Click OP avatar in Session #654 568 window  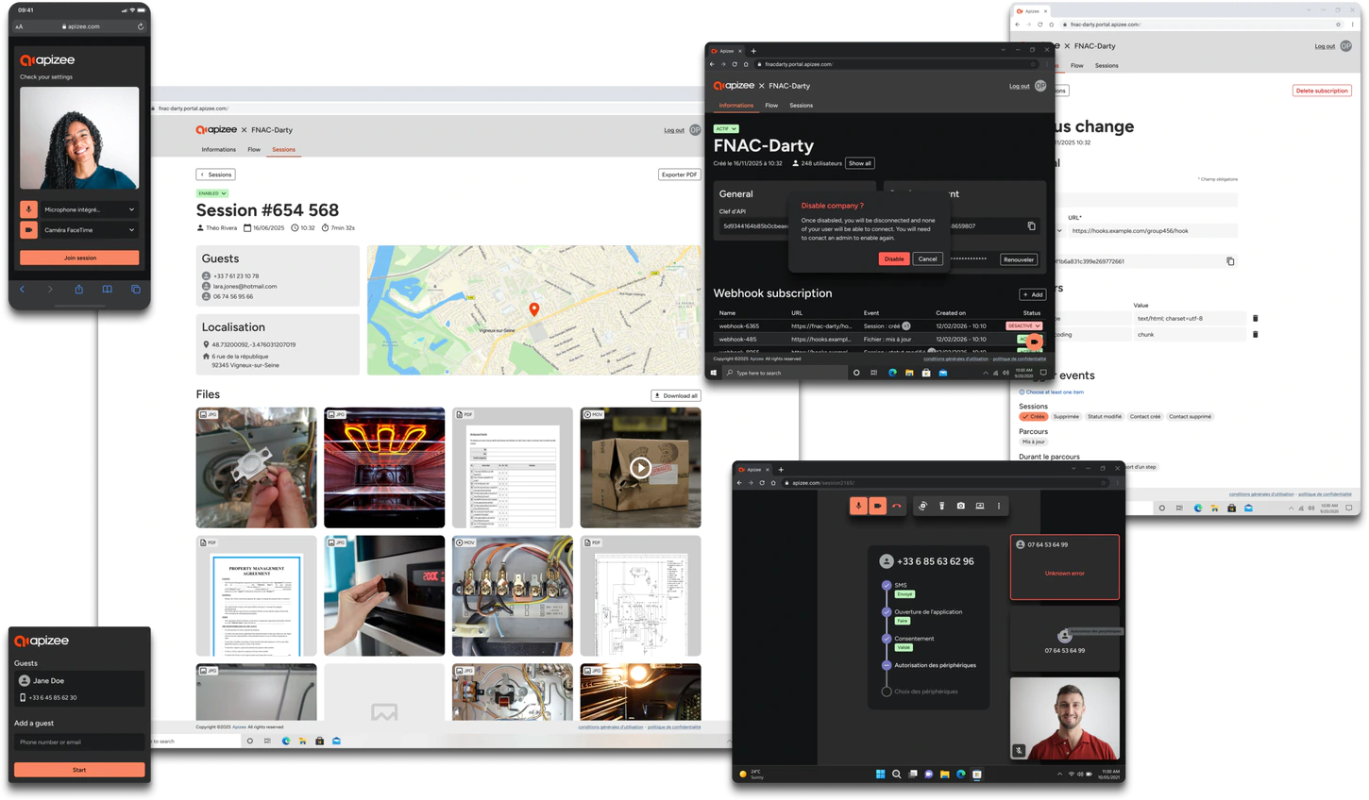(695, 130)
